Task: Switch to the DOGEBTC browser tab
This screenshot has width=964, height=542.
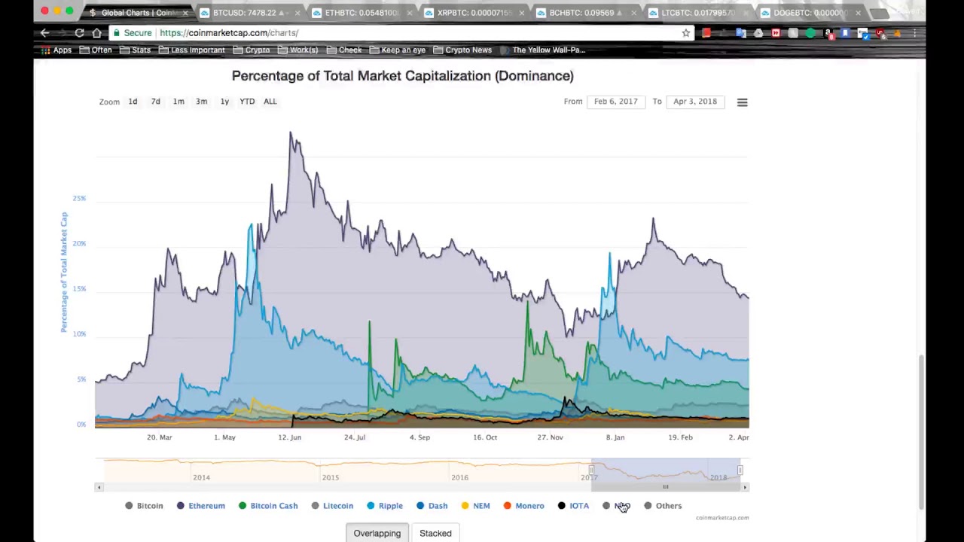Action: [810, 13]
